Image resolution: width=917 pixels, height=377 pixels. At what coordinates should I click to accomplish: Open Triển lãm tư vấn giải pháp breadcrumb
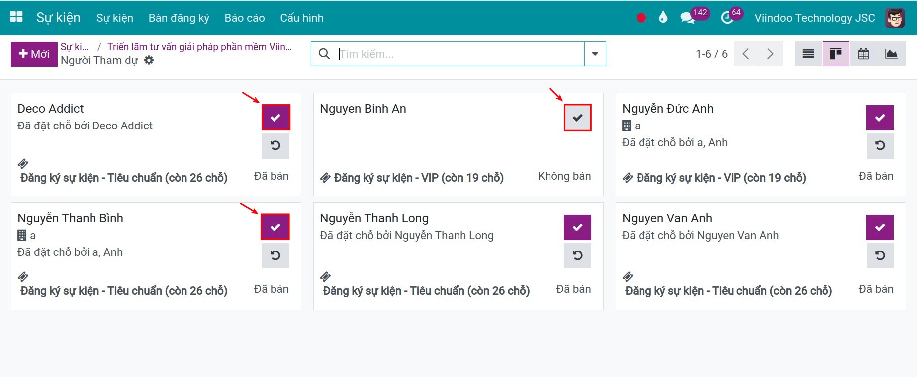click(199, 47)
